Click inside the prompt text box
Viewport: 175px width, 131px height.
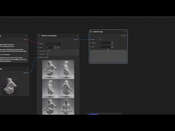(x=14, y=53)
